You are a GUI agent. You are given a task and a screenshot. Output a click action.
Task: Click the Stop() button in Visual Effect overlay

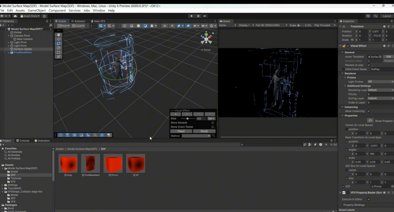point(204,131)
